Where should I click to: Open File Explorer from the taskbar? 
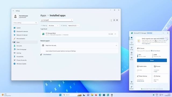coord(92,95)
